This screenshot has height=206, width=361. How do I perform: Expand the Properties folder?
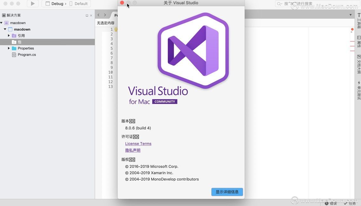(9, 48)
